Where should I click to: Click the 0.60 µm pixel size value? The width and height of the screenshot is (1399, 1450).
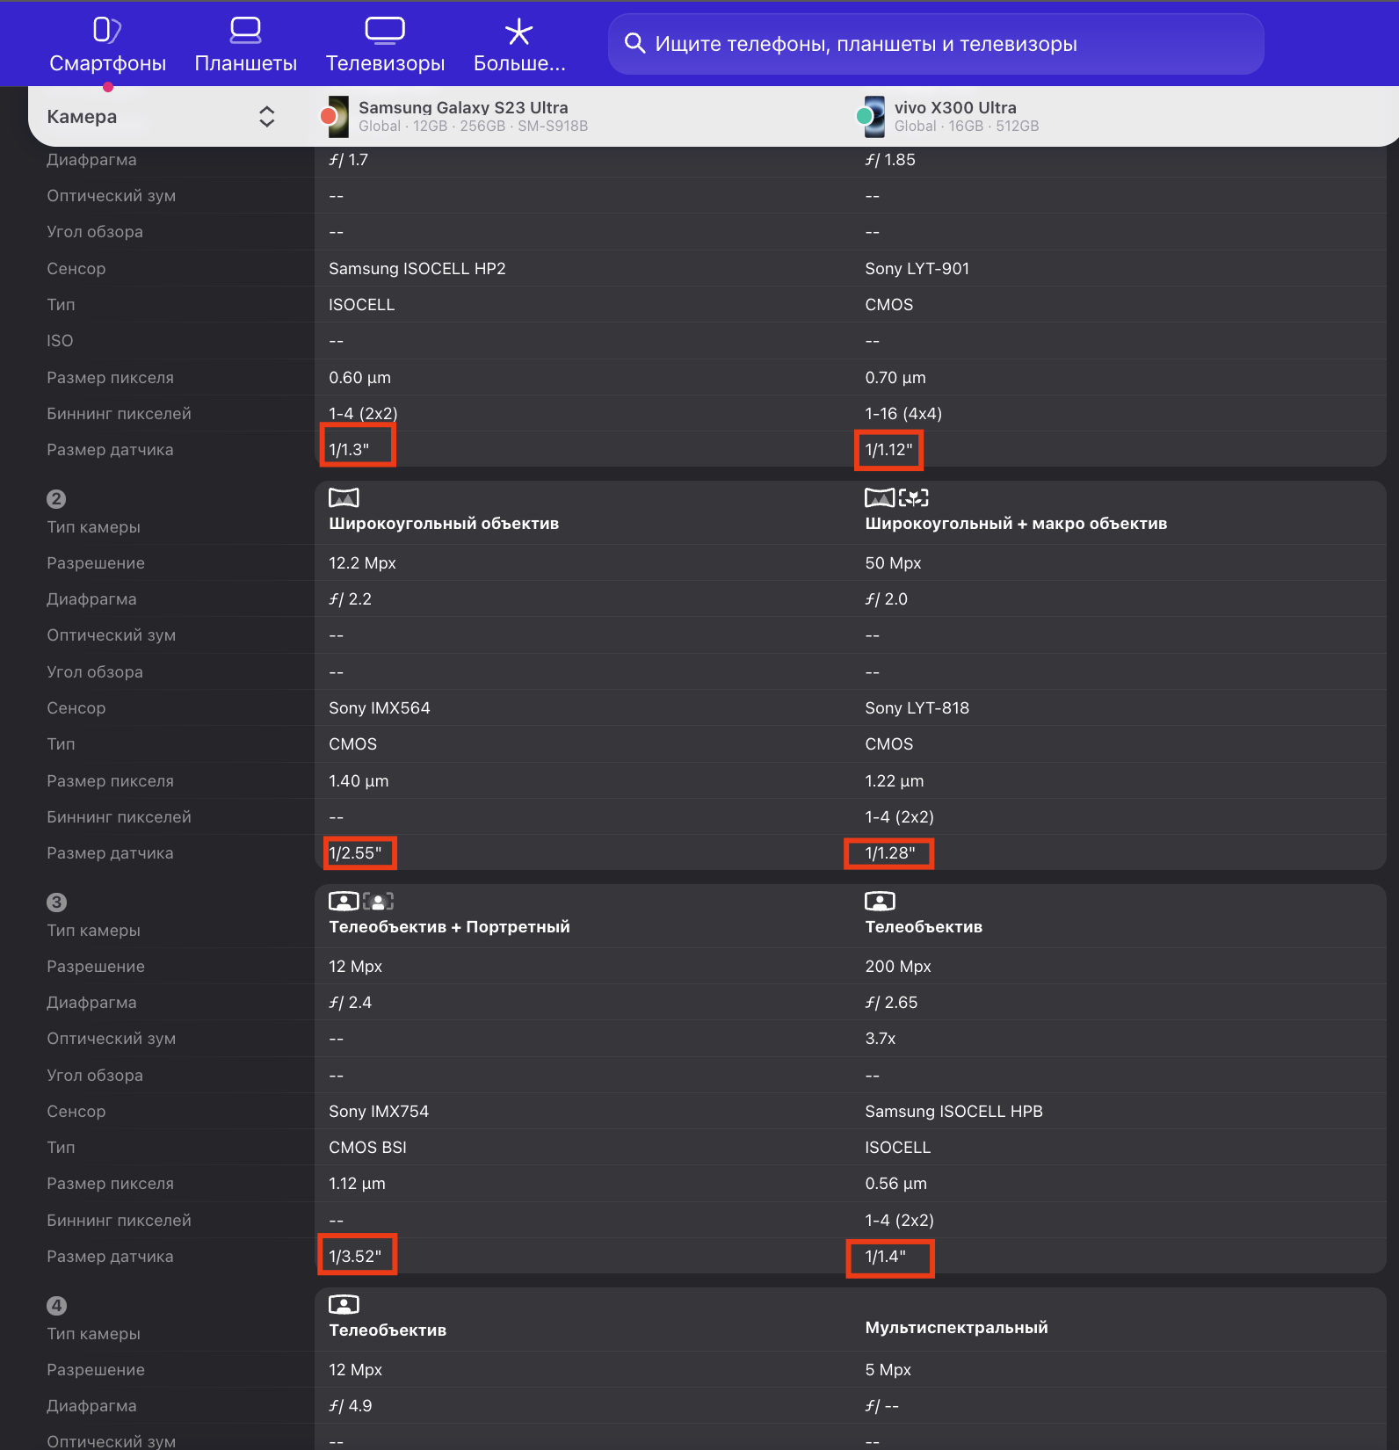coord(360,378)
